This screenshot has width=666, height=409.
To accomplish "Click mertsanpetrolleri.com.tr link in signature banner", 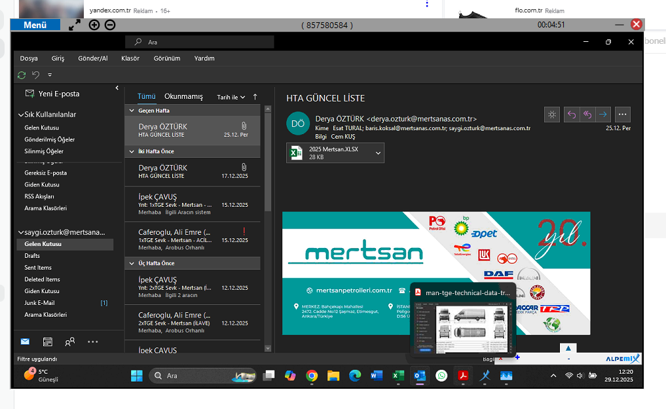I will point(354,291).
